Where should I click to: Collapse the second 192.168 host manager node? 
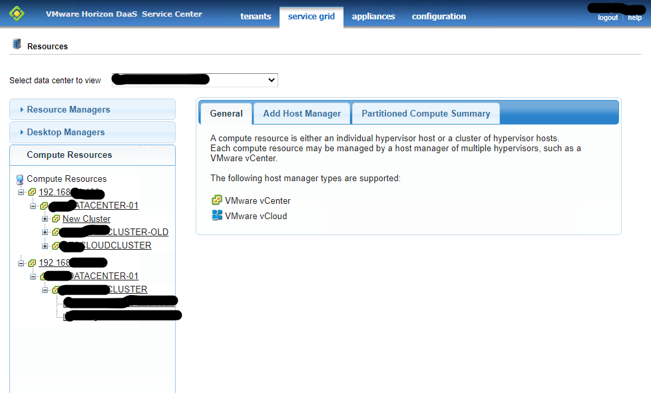tap(21, 263)
